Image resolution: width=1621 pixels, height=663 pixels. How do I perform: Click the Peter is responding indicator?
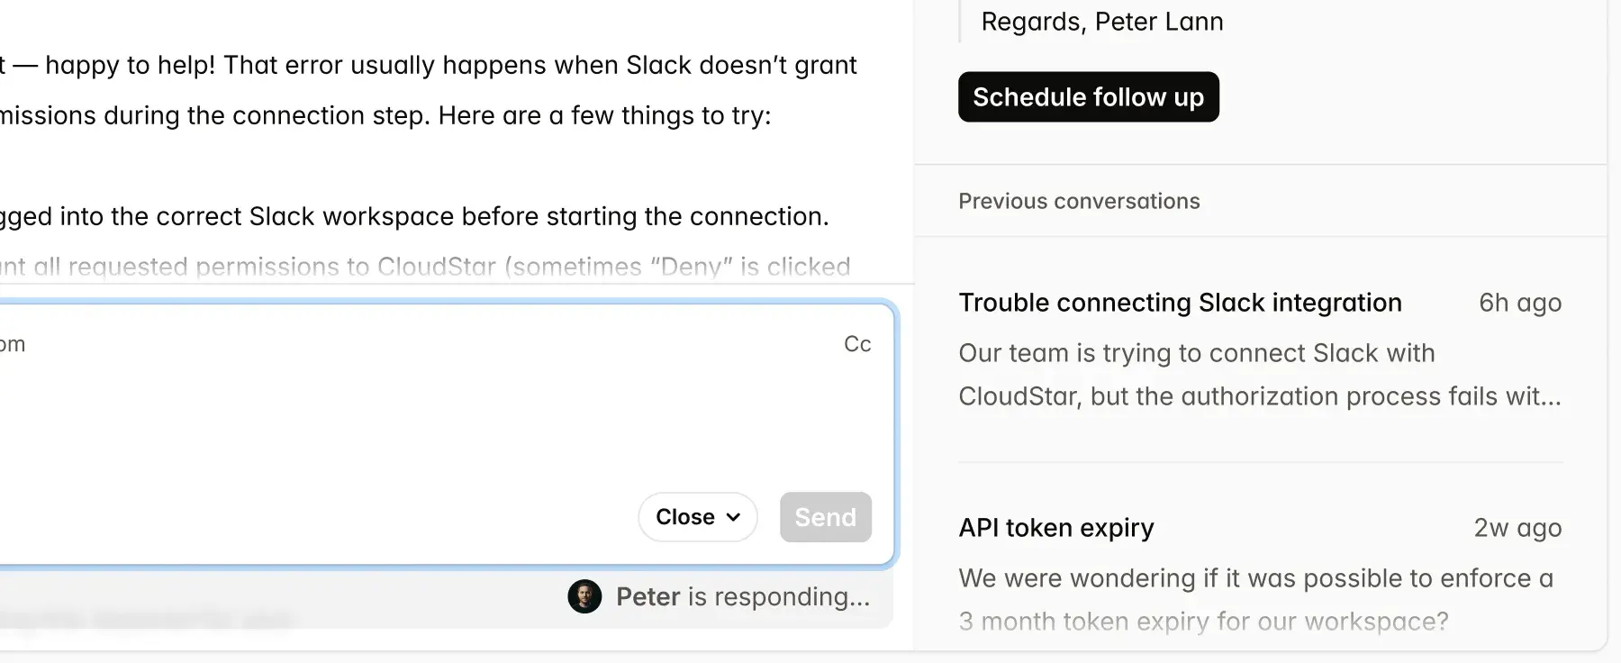tap(741, 596)
